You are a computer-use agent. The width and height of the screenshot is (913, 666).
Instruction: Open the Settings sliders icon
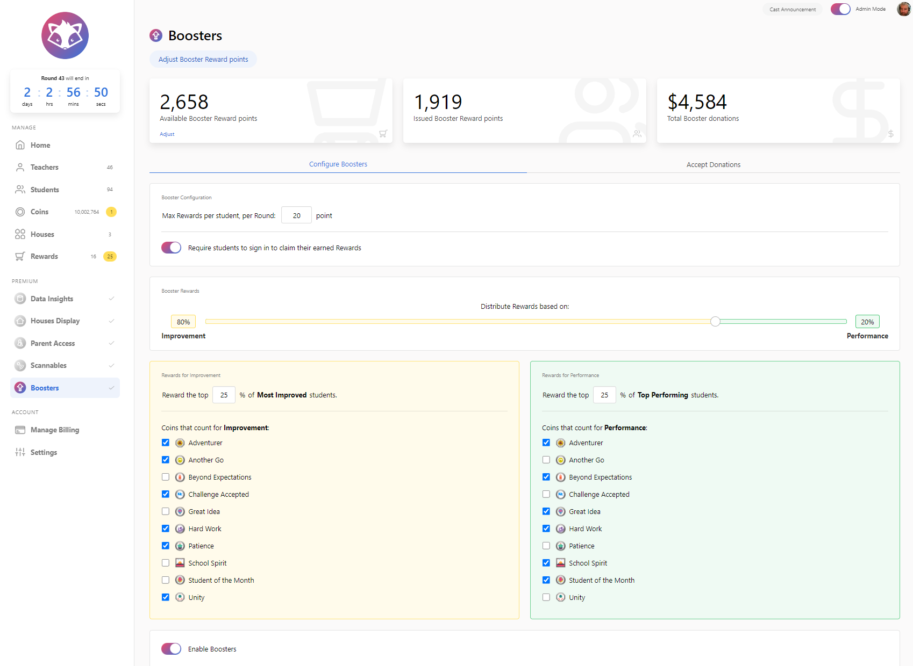pyautogui.click(x=20, y=452)
